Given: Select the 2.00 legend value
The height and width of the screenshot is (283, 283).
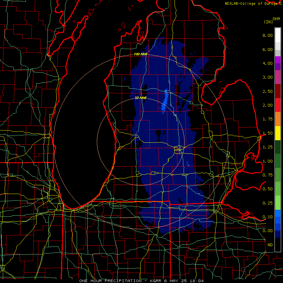Looking at the screenshot, I should [x=268, y=105].
